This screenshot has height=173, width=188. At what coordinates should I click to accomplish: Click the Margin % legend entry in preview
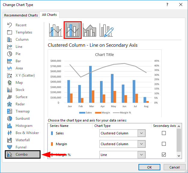click(x=122, y=113)
